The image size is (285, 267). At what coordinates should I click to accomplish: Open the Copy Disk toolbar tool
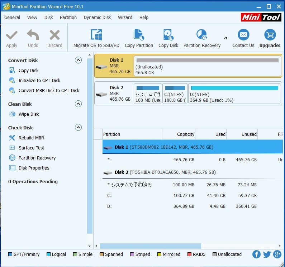(168, 38)
